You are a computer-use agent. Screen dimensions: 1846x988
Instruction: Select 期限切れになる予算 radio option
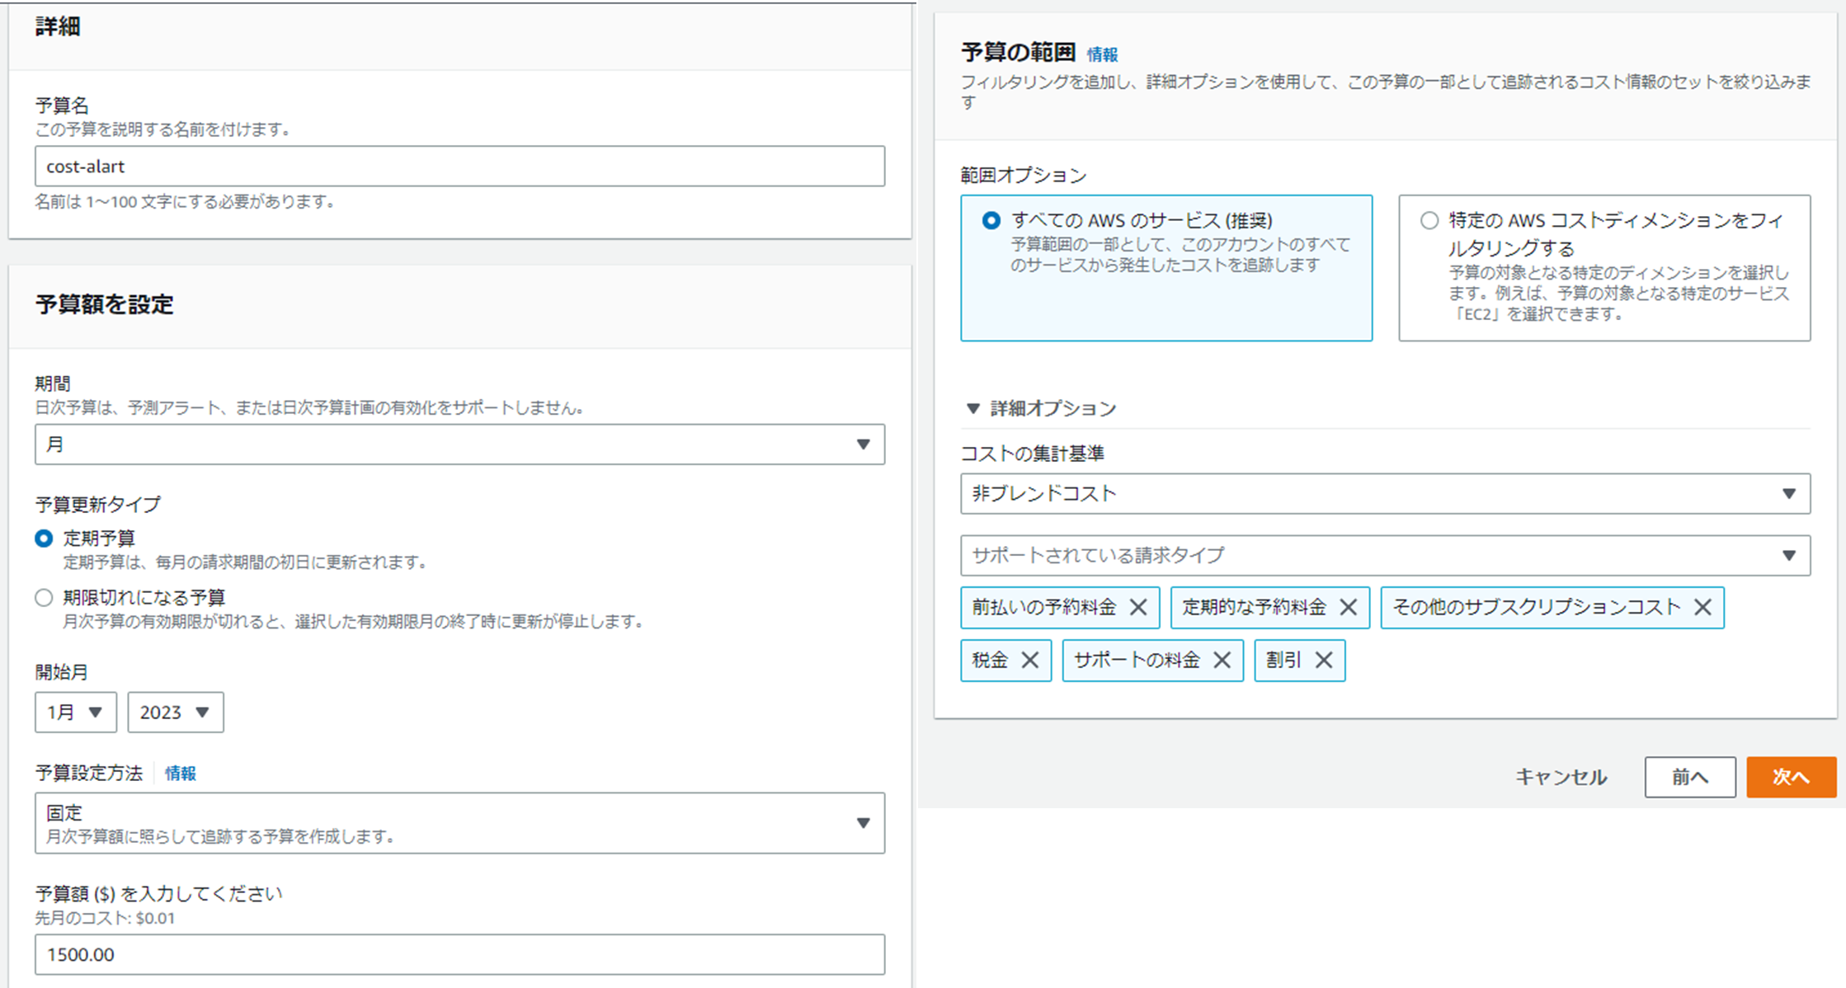[x=44, y=598]
